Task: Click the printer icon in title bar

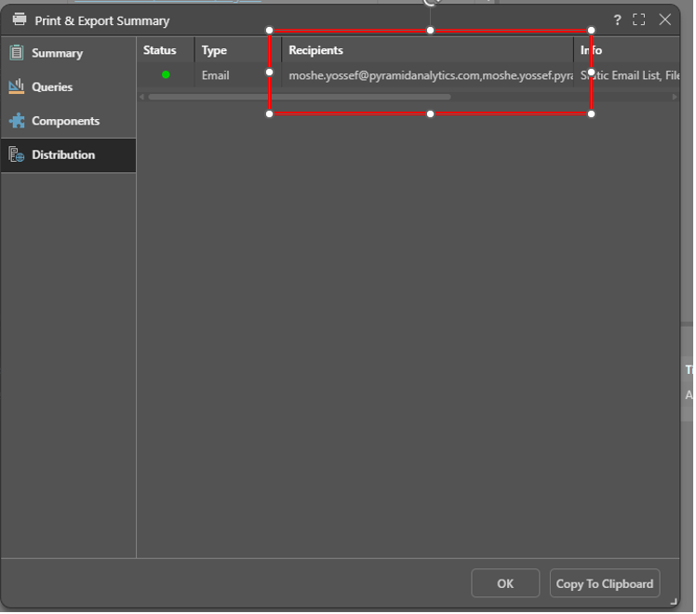Action: [20, 20]
